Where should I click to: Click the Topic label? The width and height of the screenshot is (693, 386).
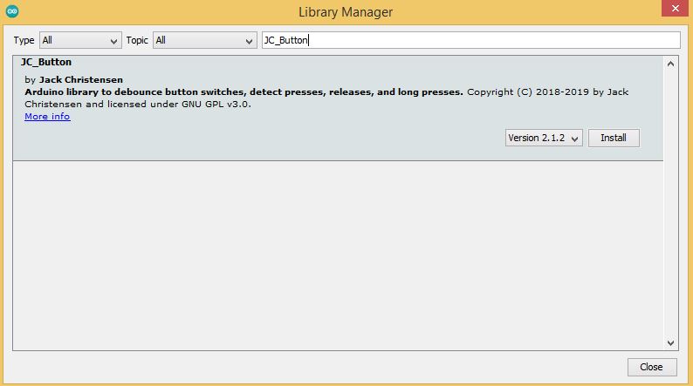137,40
